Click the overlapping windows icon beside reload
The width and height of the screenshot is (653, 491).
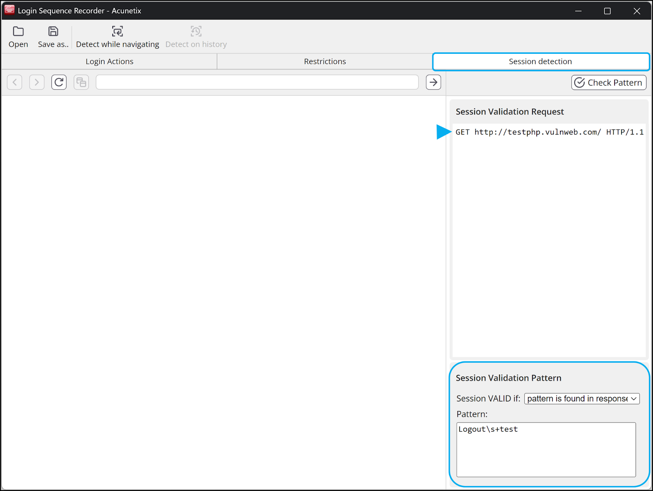81,82
